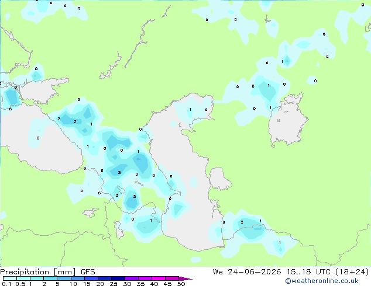Select the 1–2 mm legend color box
371x286 pixels.
pos(37,278)
